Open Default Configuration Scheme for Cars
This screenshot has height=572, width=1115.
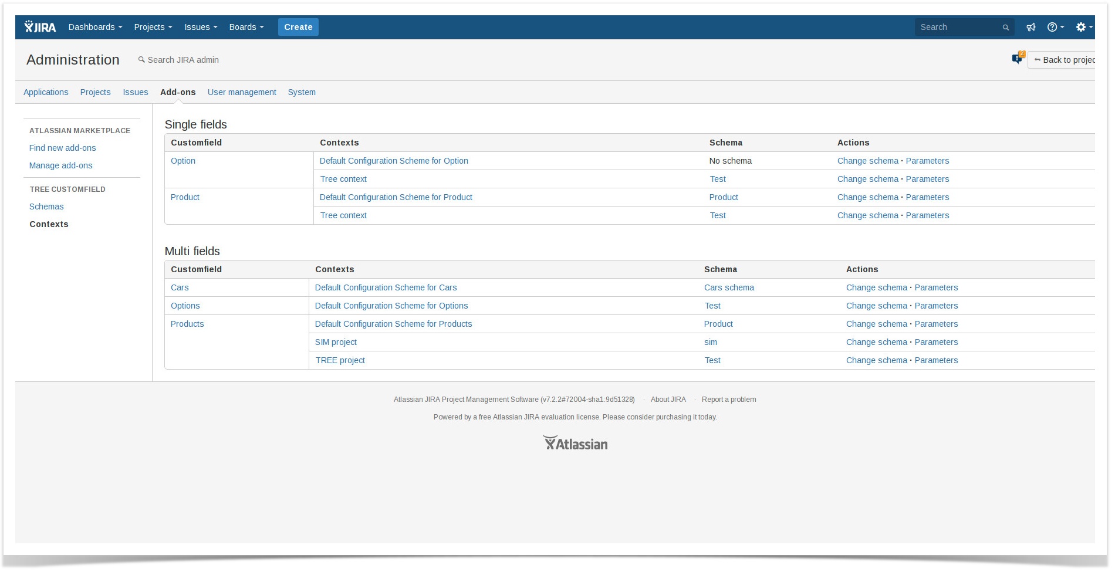(x=386, y=287)
